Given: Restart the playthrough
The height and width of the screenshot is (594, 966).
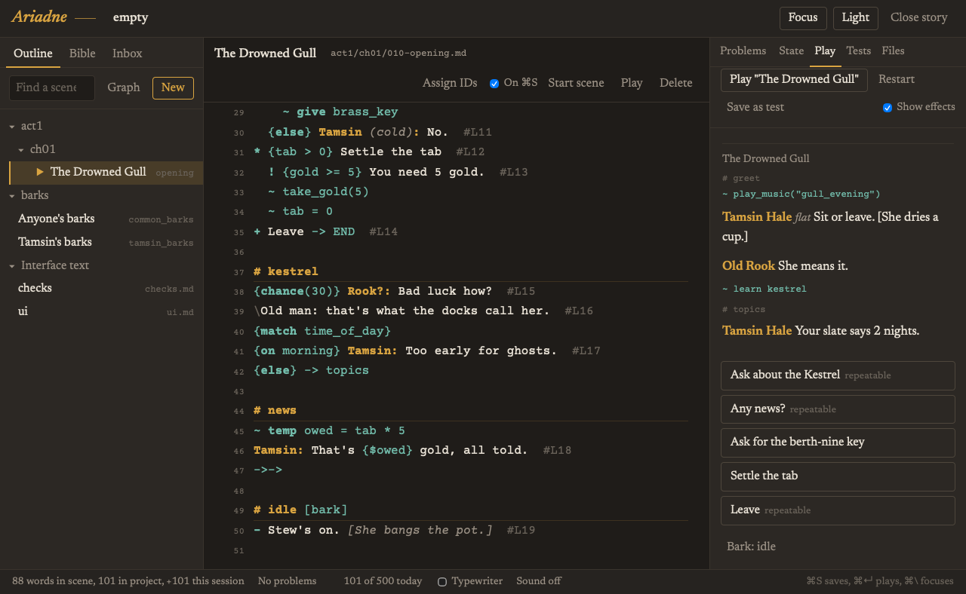Looking at the screenshot, I should click(x=897, y=79).
